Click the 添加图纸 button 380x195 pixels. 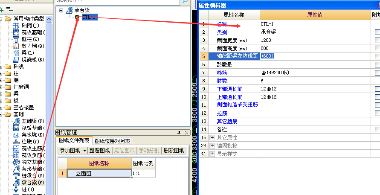tap(70, 151)
